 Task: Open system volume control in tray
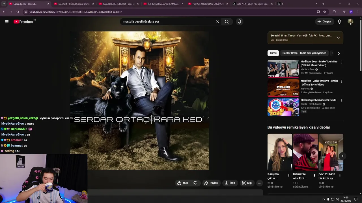pos(337,199)
